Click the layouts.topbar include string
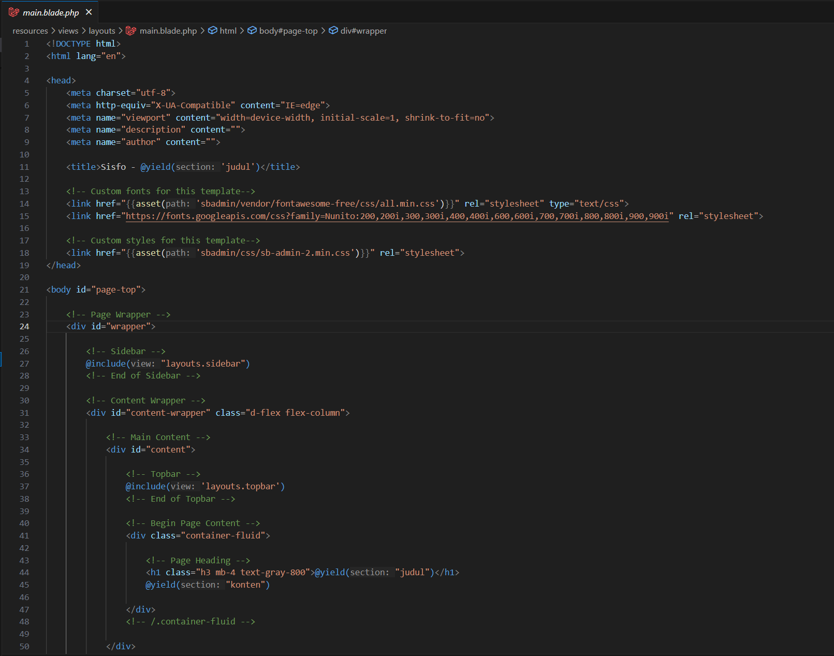 (242, 486)
